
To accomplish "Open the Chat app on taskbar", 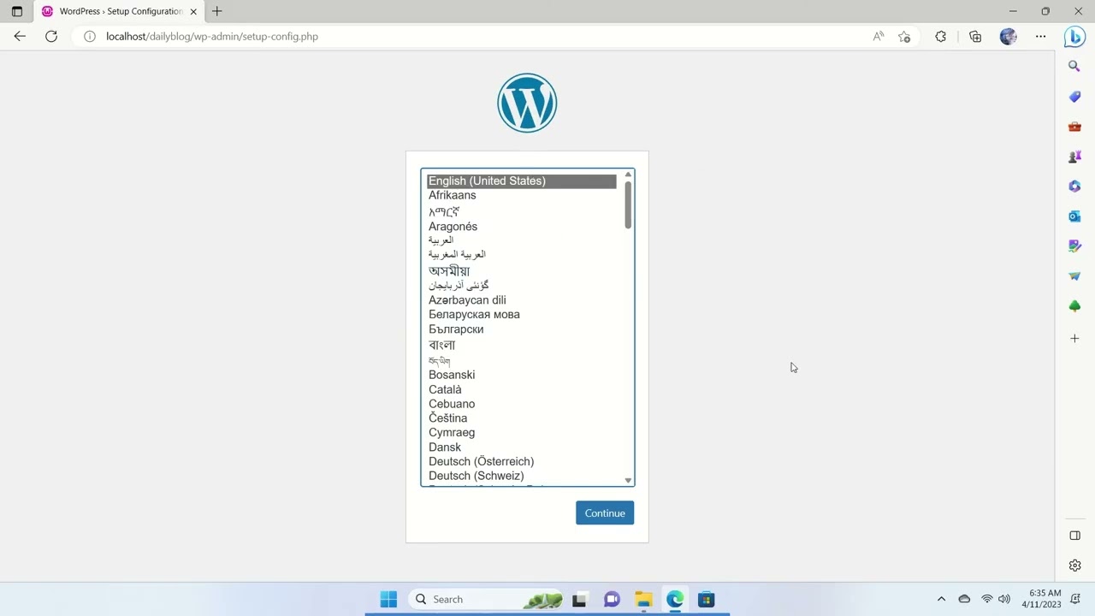I will [x=612, y=599].
